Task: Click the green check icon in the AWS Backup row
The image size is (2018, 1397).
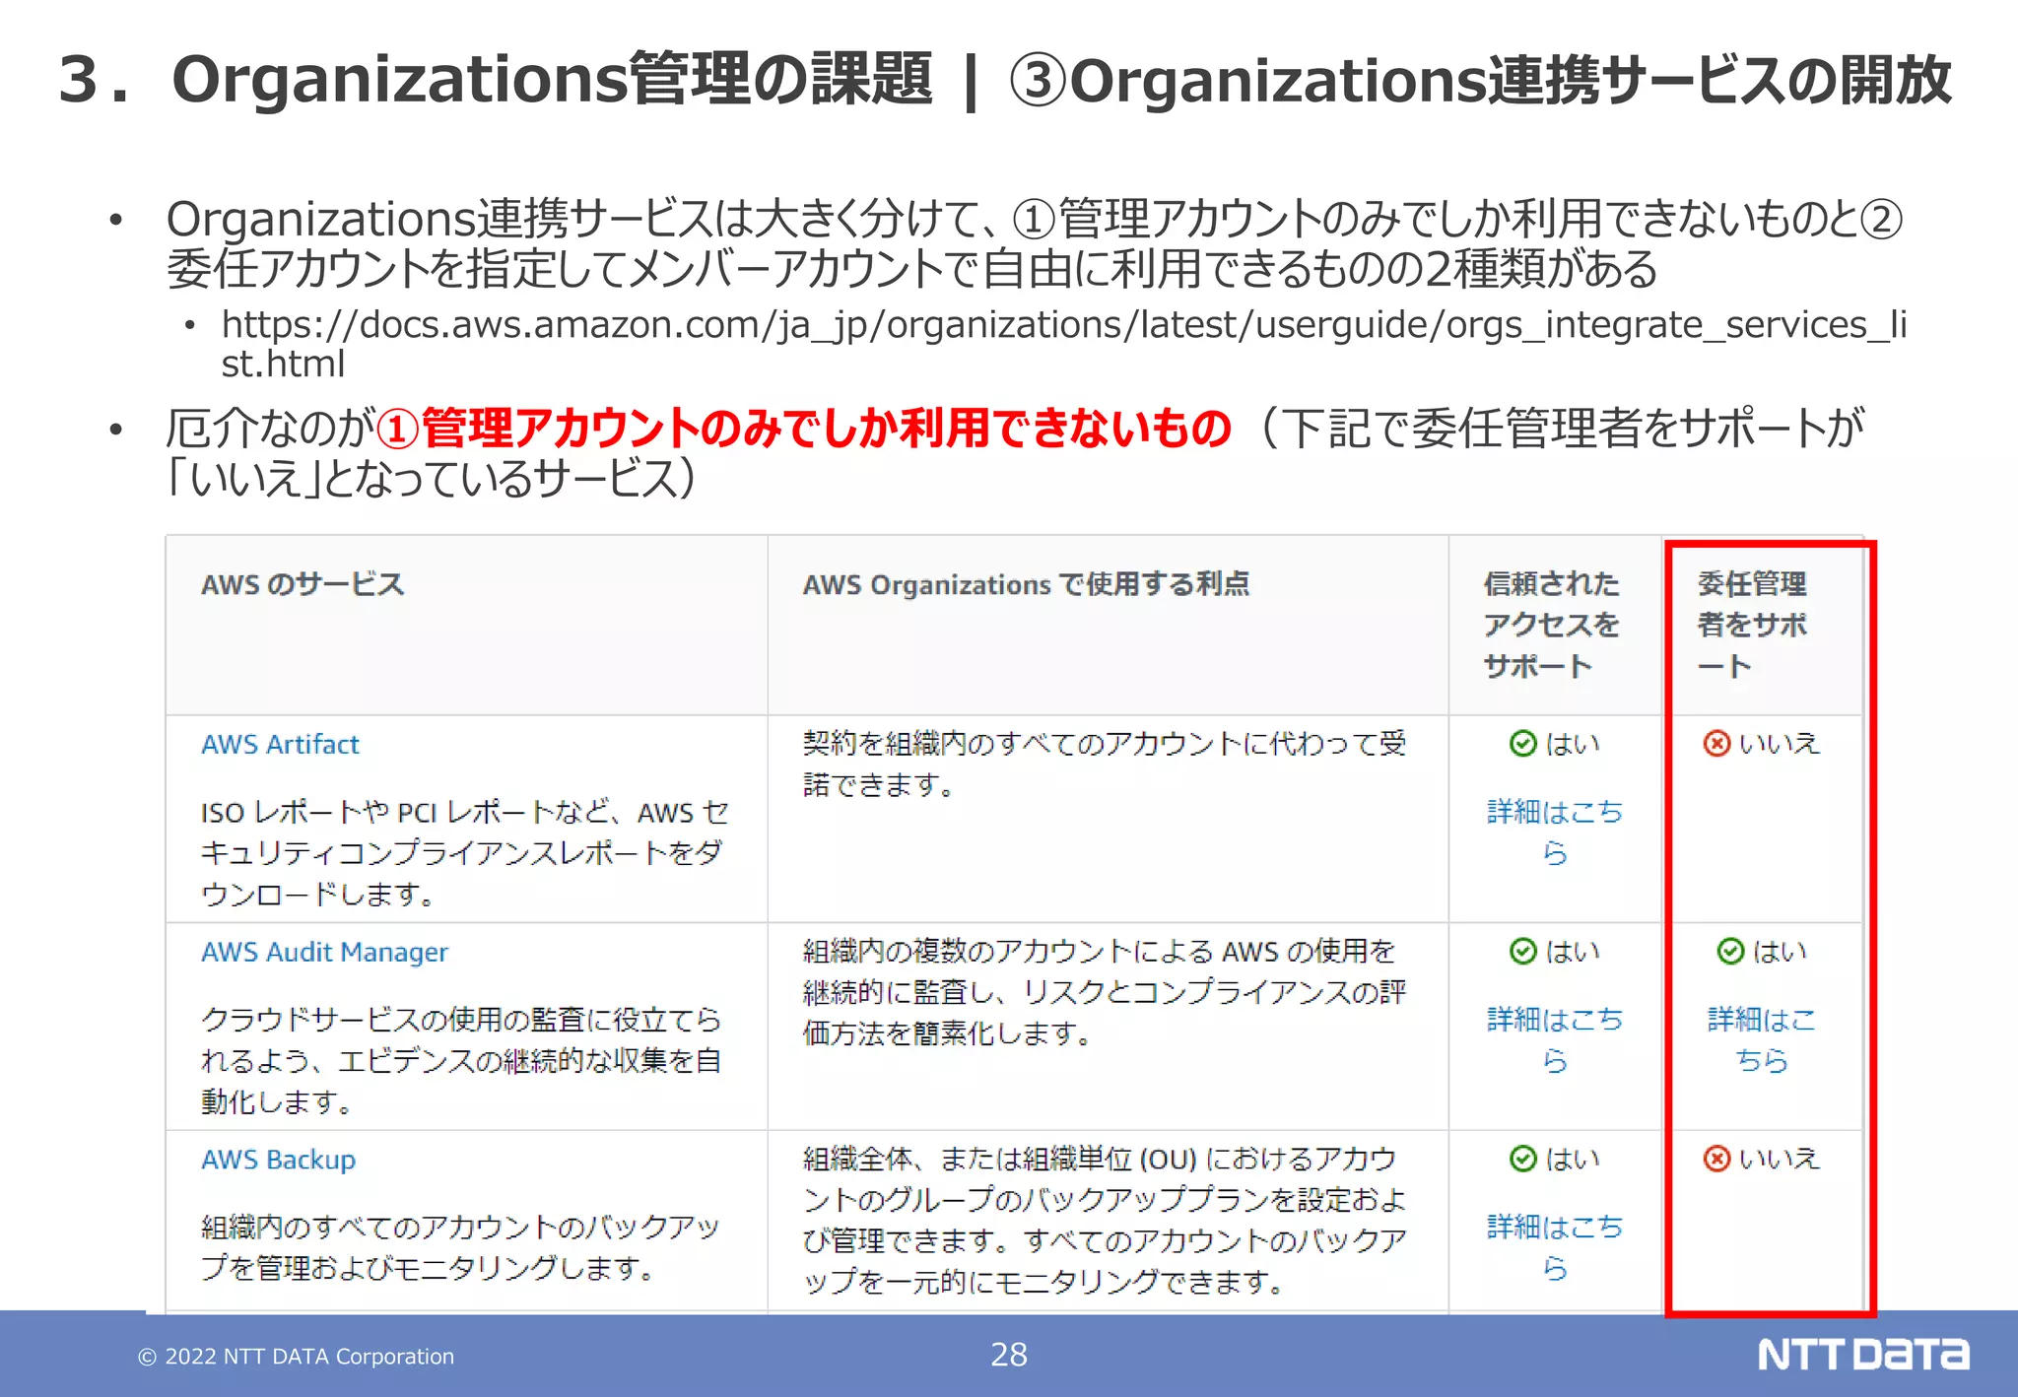Action: (1523, 1160)
